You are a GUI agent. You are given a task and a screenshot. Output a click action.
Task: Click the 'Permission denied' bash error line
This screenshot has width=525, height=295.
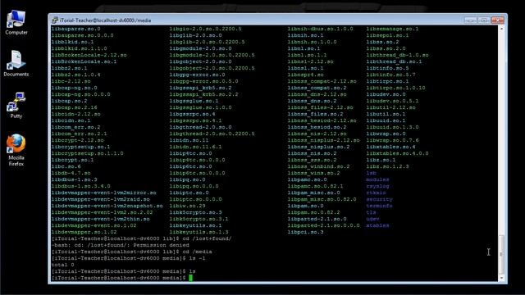coord(121,245)
